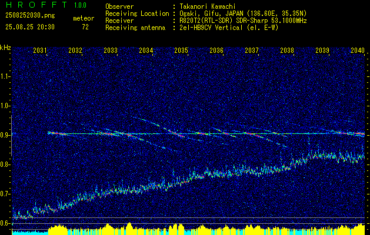
Task: Click the 2031 time marker
Action: pos(39,51)
